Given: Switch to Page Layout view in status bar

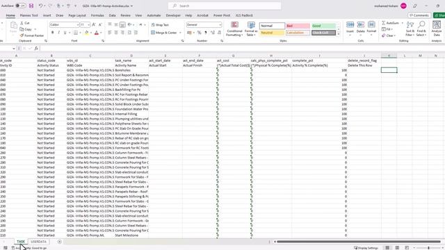Looking at the screenshot, I should (x=397, y=248).
